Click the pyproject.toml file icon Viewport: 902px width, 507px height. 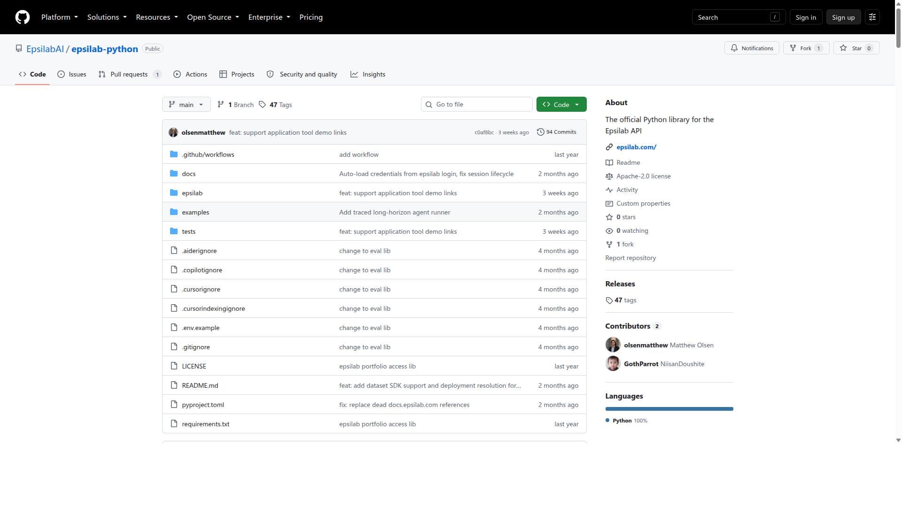coord(174,405)
